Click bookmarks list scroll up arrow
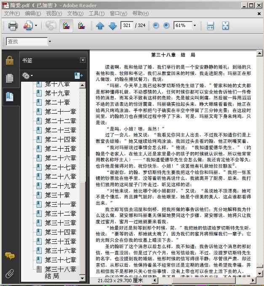The height and width of the screenshot is (286, 264). pos(83,85)
